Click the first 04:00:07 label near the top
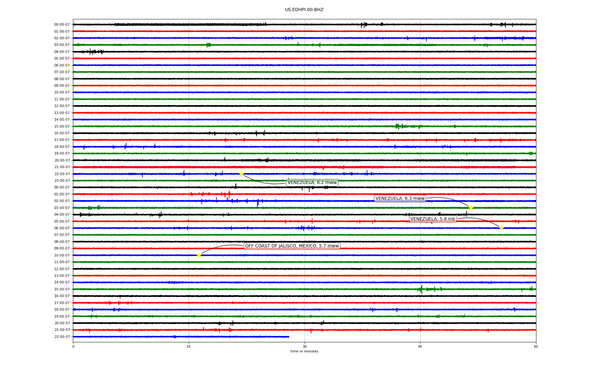The image size is (609, 380). (x=62, y=52)
